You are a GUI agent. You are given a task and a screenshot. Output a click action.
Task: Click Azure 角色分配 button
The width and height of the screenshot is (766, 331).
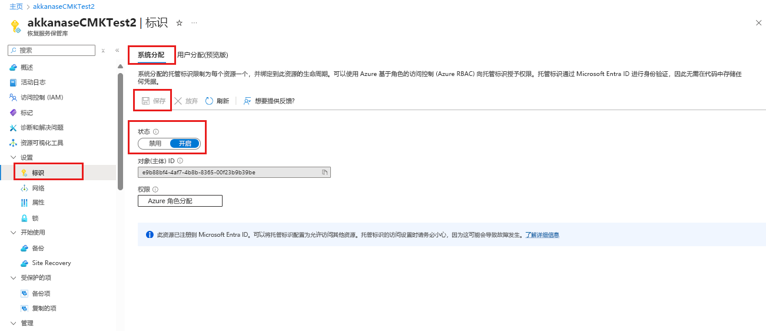pos(180,201)
